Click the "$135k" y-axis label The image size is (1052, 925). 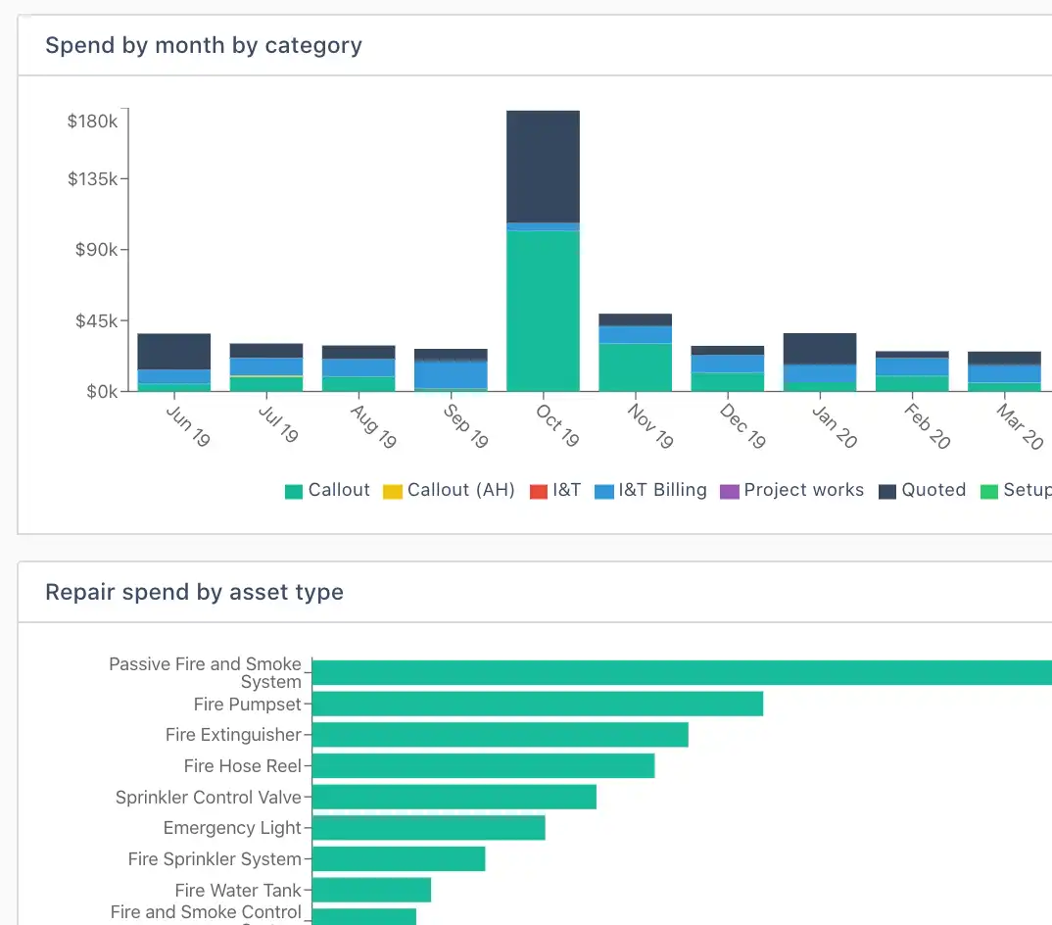click(92, 178)
